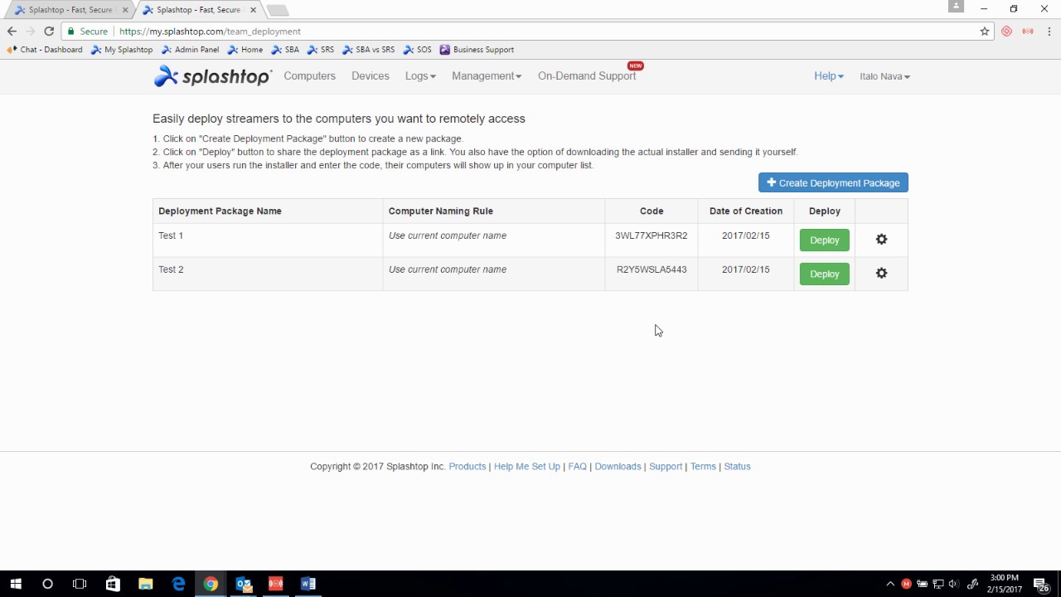Open Outlook from the taskbar
1061x597 pixels.
click(x=244, y=584)
